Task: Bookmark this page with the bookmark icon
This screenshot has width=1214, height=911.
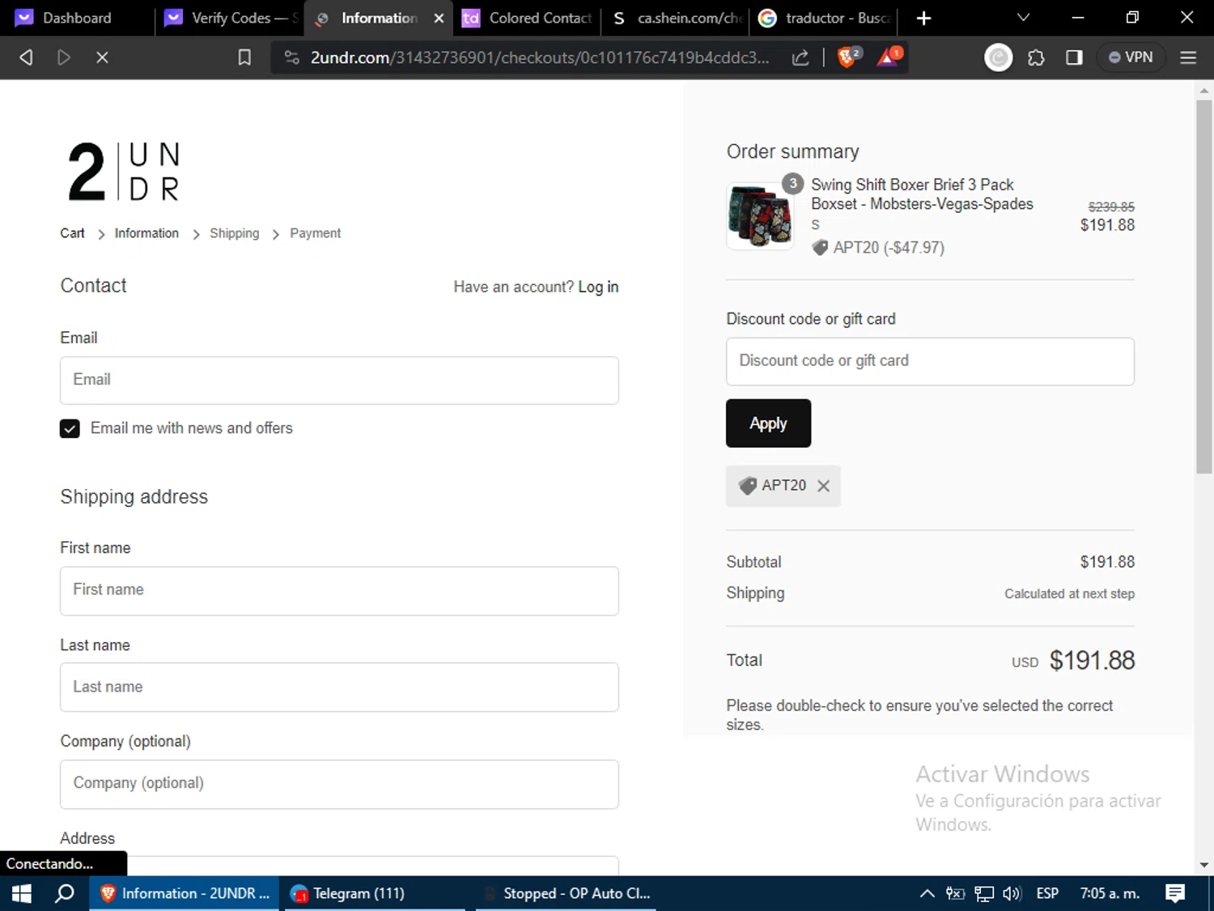Action: 244,57
